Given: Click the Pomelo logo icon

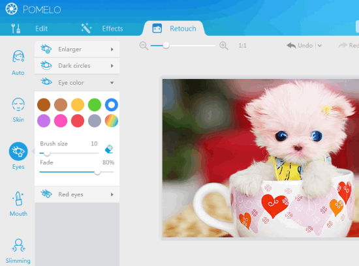Looking at the screenshot, I should [11, 9].
